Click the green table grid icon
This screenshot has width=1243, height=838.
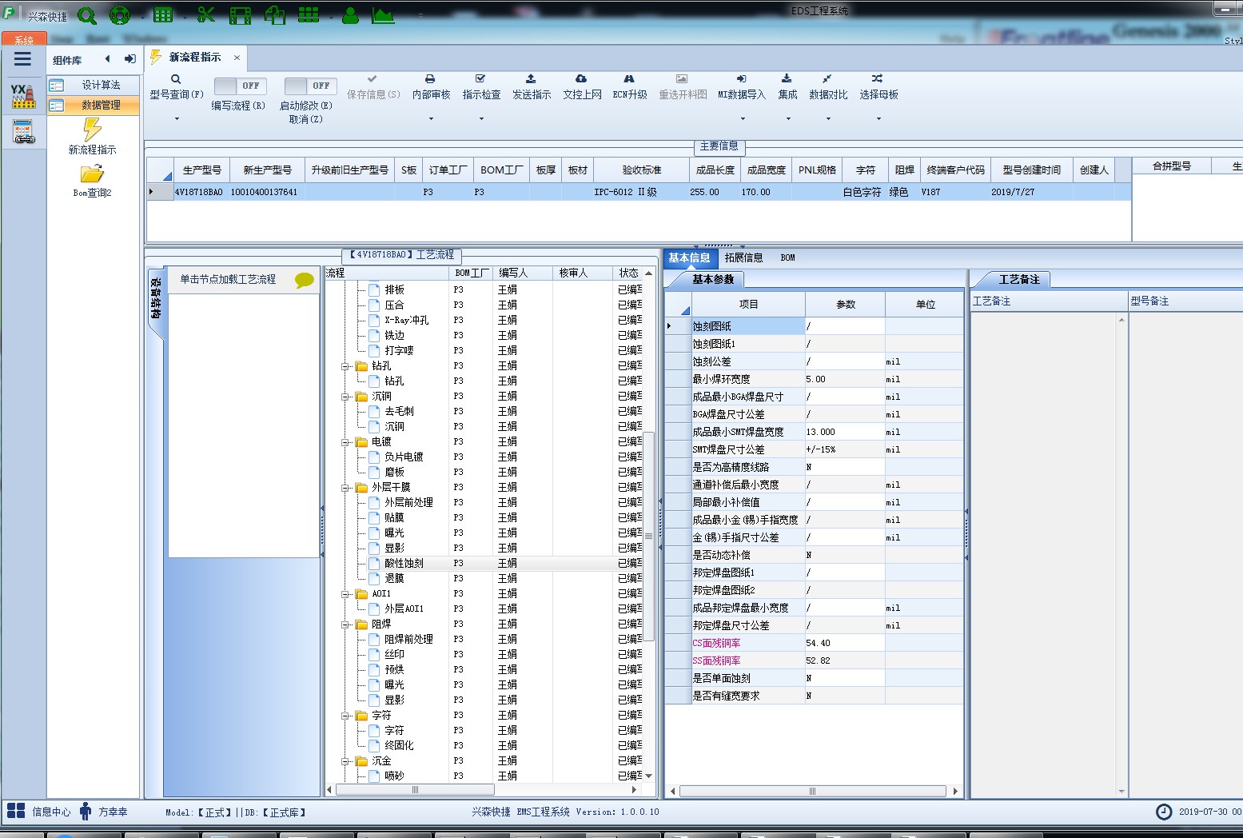[163, 14]
